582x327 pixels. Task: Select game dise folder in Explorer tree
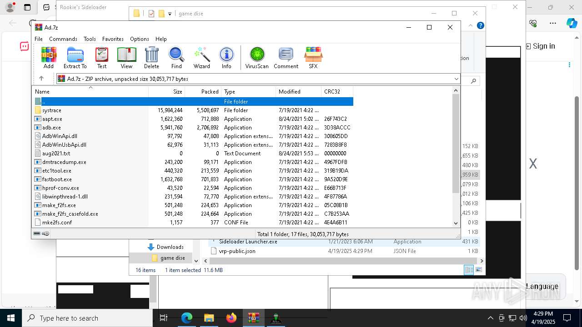(x=172, y=258)
